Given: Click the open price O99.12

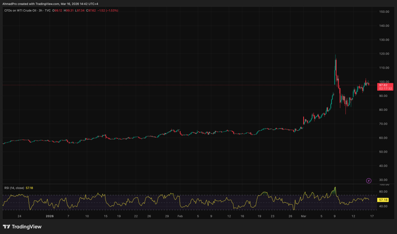Looking at the screenshot, I should (x=57, y=11).
